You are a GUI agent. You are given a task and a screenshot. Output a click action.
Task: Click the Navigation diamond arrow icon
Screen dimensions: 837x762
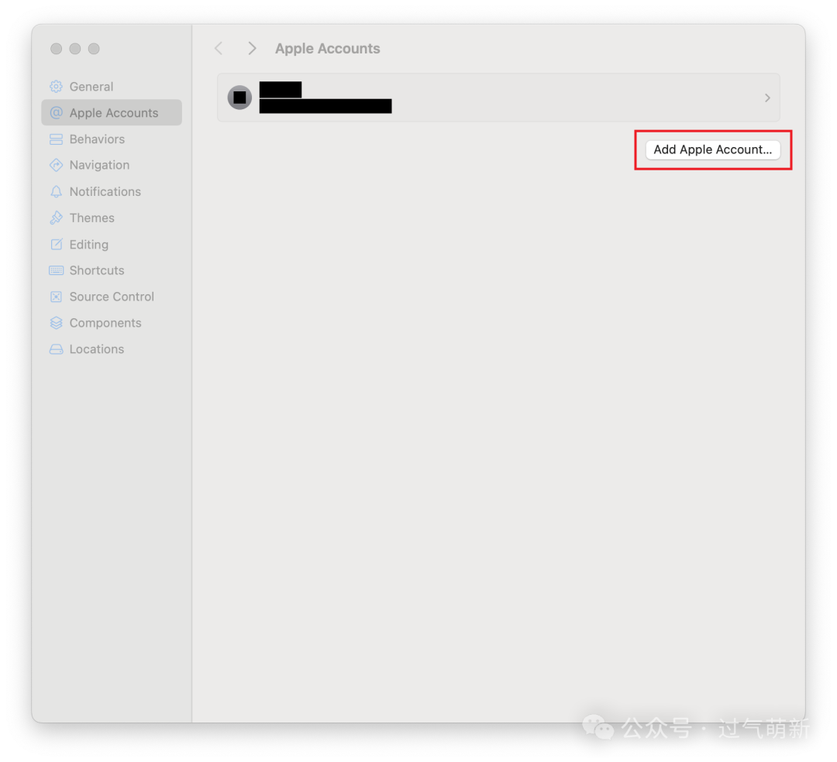click(56, 165)
